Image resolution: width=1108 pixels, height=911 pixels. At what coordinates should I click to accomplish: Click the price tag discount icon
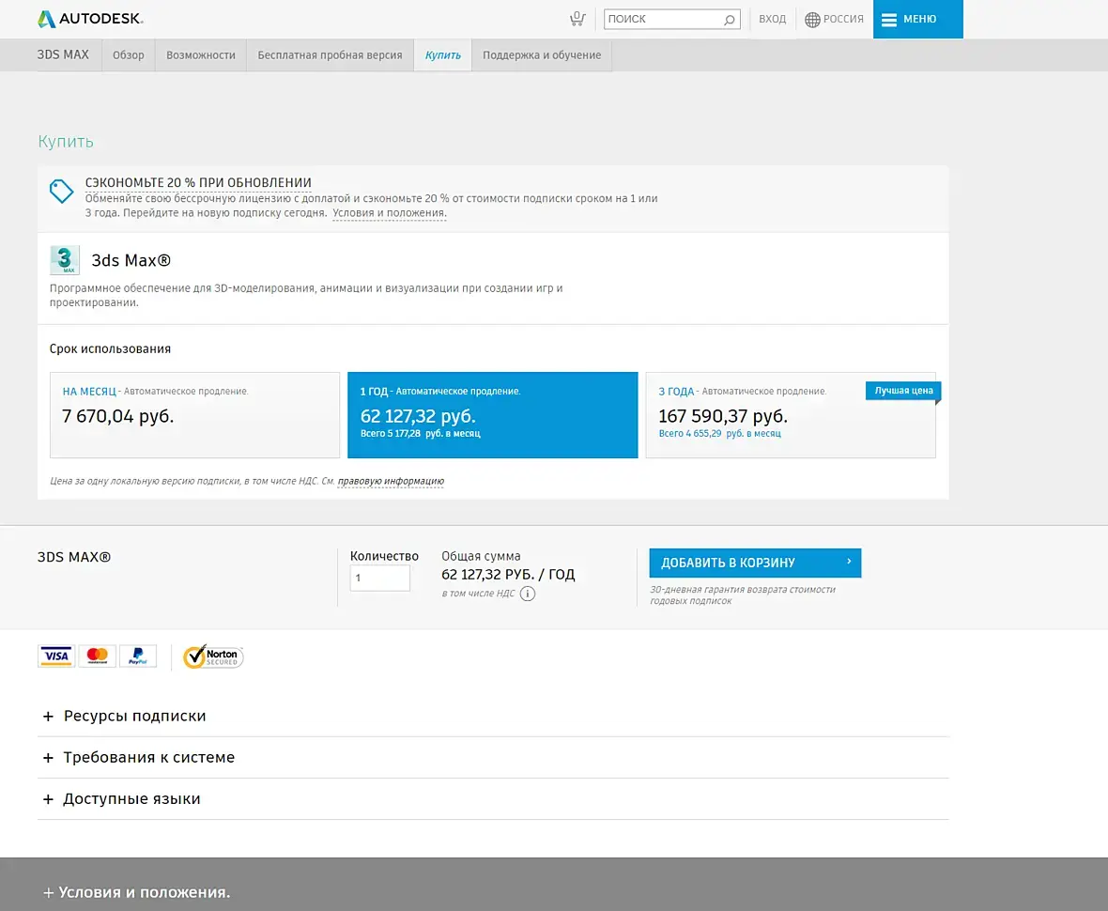pyautogui.click(x=61, y=191)
